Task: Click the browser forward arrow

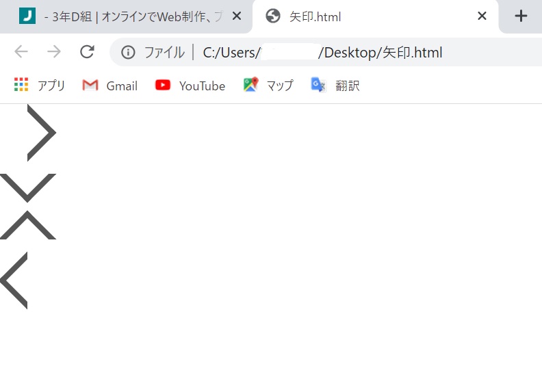Action: coord(54,52)
